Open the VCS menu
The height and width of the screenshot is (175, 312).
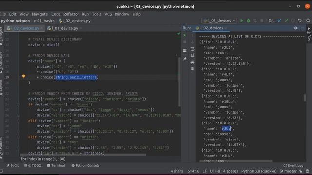click(x=108, y=14)
